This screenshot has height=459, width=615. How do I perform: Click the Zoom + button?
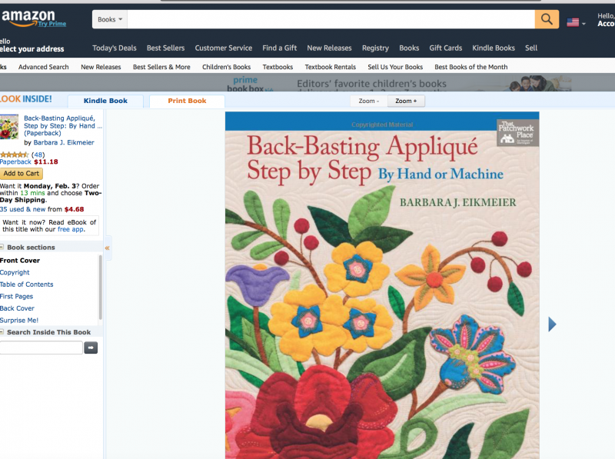(406, 101)
